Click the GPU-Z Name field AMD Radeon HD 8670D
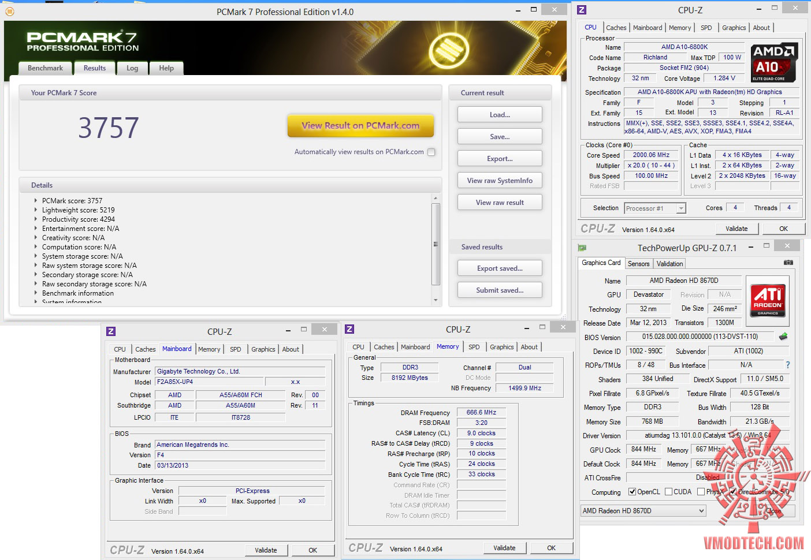811x560 pixels. coord(683,281)
